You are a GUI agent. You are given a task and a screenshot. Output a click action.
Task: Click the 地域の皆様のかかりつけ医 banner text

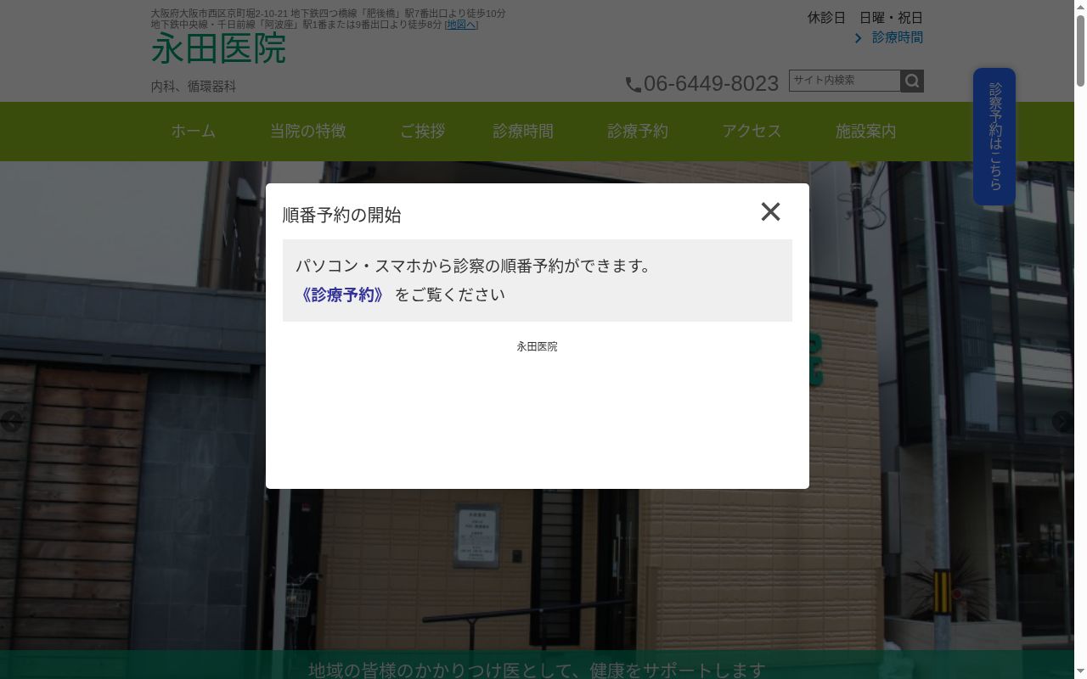click(537, 671)
